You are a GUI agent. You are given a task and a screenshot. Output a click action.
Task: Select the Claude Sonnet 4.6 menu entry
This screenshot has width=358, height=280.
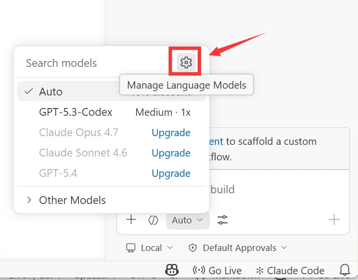tap(83, 153)
